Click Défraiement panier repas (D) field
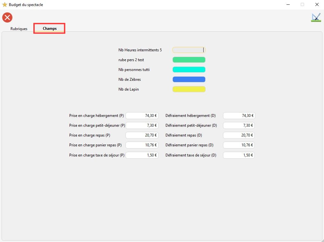324x242 pixels. tap(239, 145)
